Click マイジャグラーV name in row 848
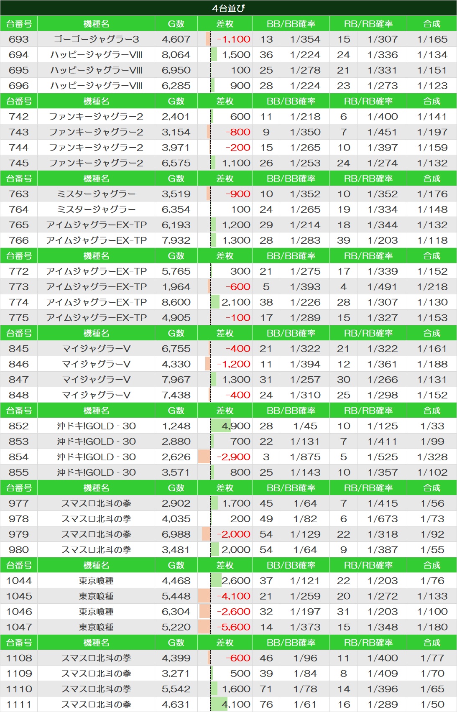Screen dimensions: 457x712 pos(96,395)
